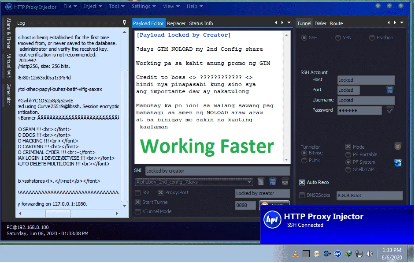Open the Alarm & Timer side tab
This screenshot has height=263, width=415.
(8, 33)
